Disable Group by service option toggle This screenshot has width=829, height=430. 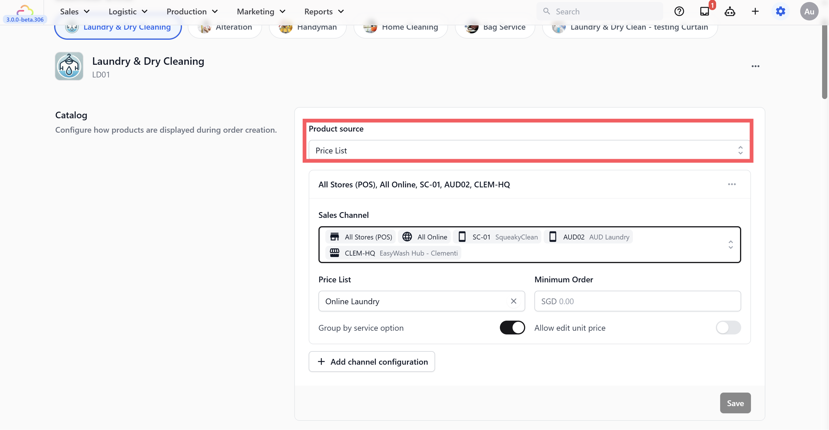pyautogui.click(x=512, y=328)
